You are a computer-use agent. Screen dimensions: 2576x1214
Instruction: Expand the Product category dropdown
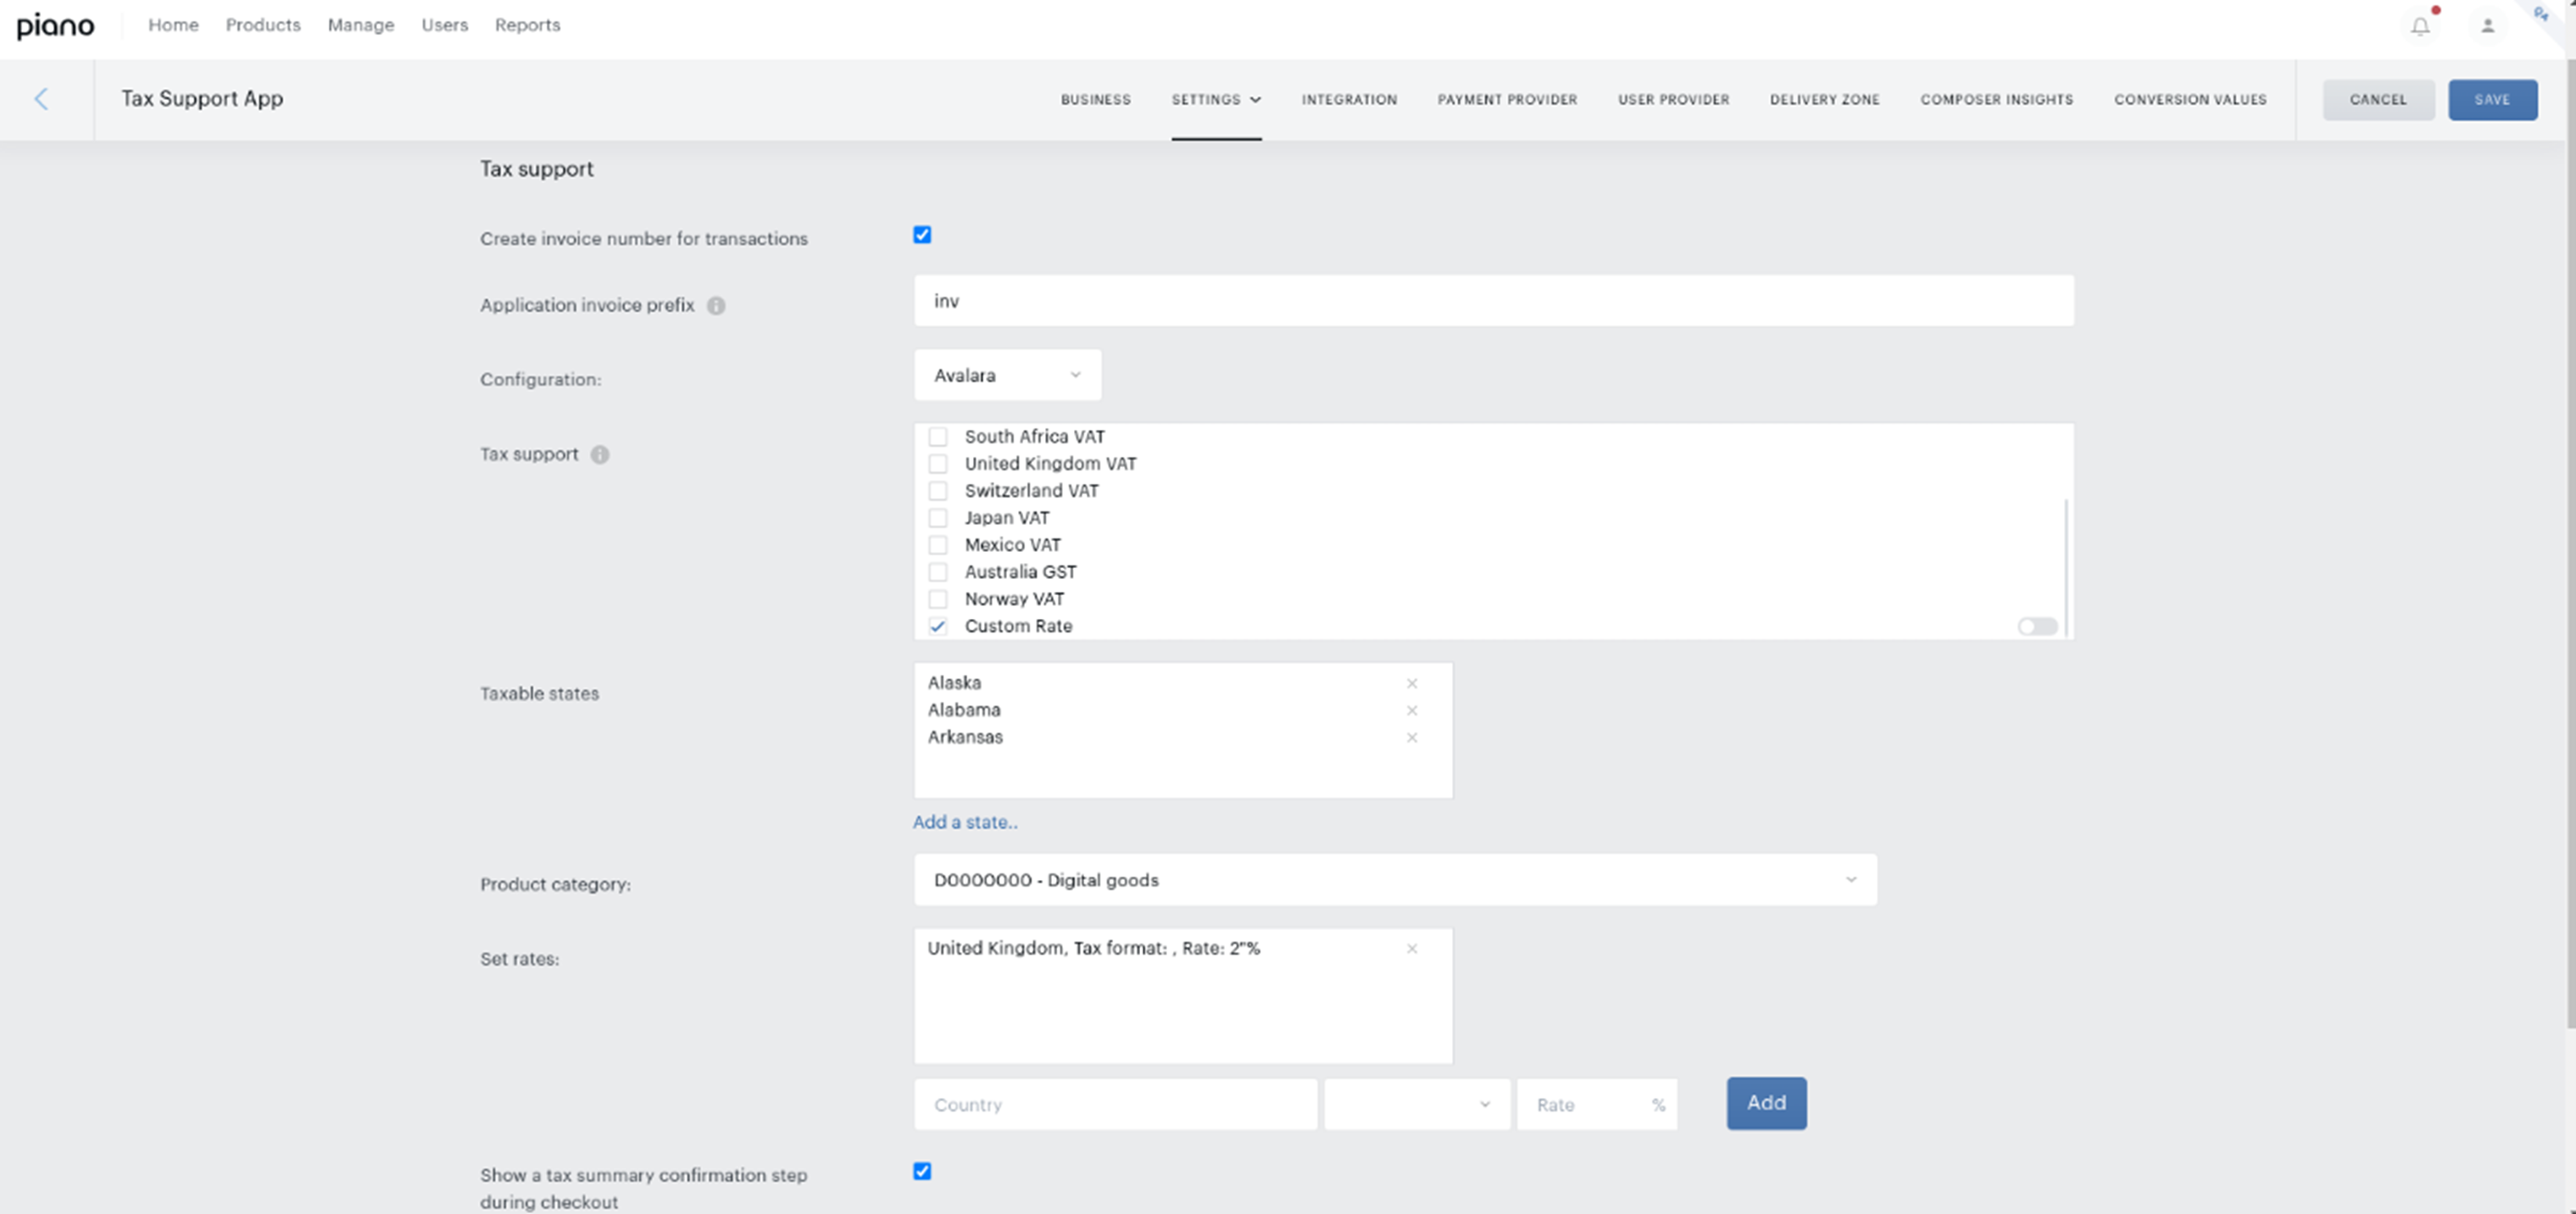(x=1395, y=880)
